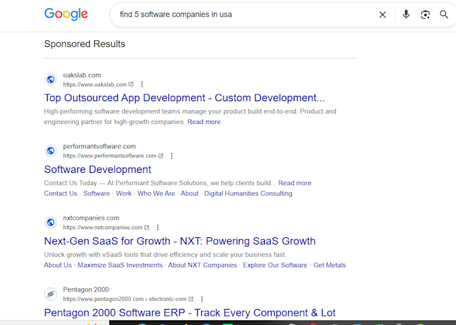Screen dimensions: 456x325
Task: Click the oakslab.com site name
Action: tap(82, 75)
